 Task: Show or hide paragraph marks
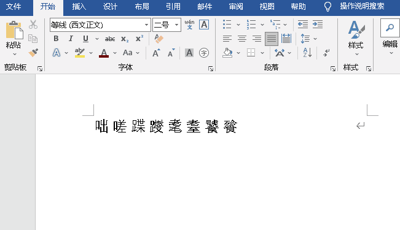326,53
